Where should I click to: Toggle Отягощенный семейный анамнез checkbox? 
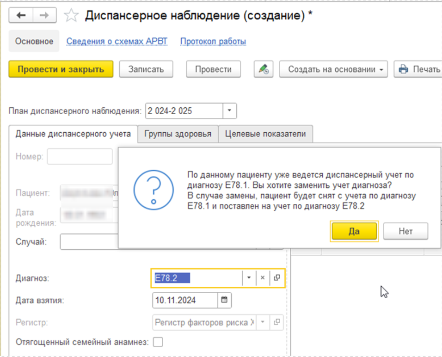pyautogui.click(x=158, y=342)
